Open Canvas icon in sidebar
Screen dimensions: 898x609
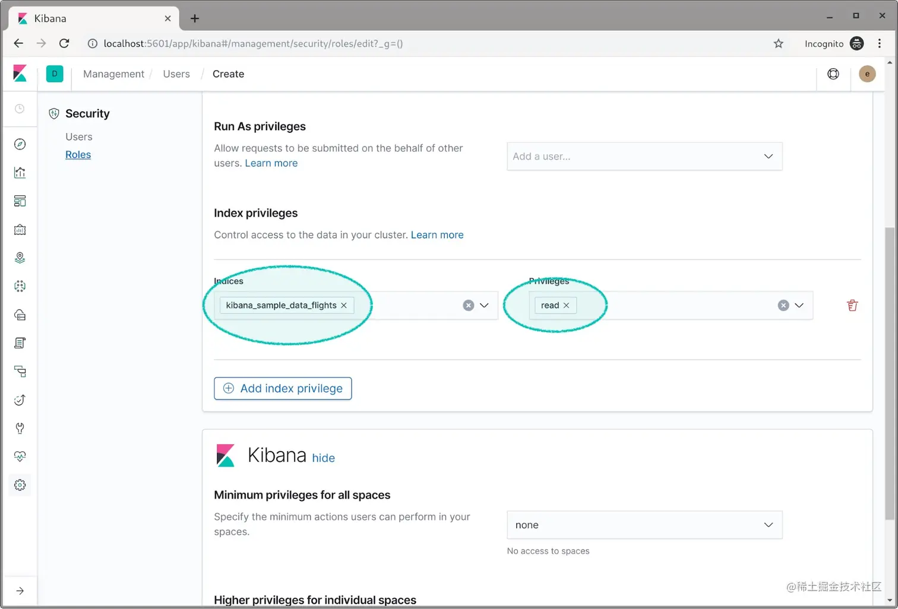(20, 230)
